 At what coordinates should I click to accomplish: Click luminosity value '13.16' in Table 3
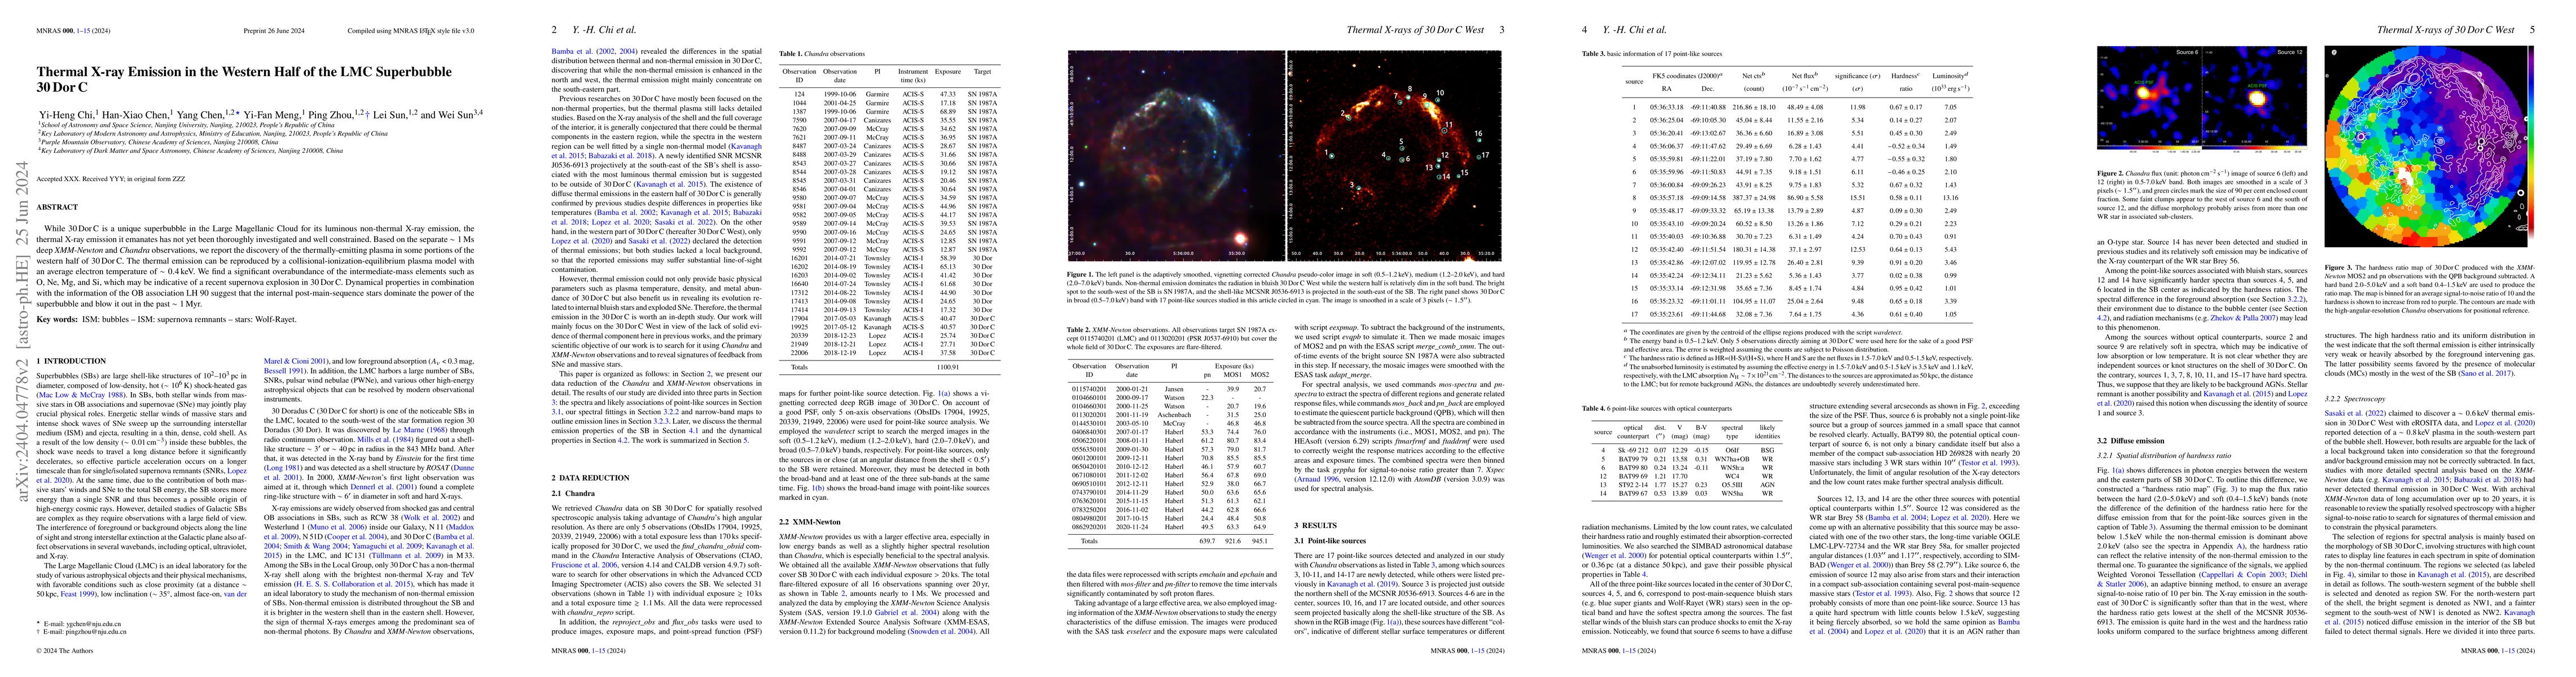(1950, 198)
